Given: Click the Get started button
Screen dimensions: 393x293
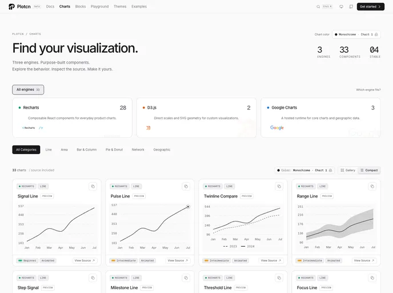Looking at the screenshot, I should click(x=371, y=6).
